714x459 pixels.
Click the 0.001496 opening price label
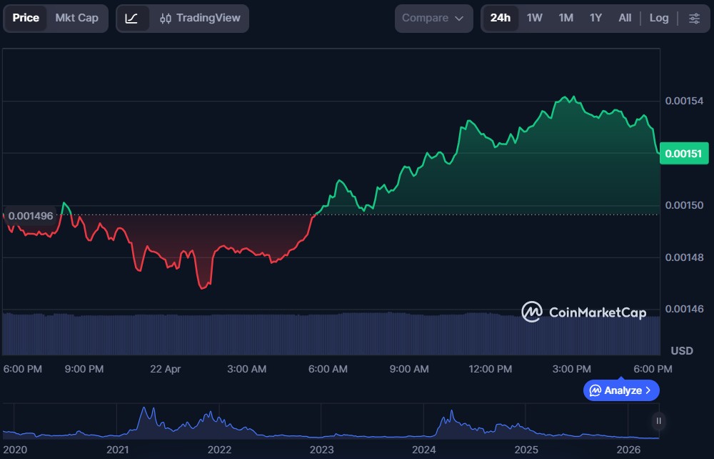click(30, 215)
